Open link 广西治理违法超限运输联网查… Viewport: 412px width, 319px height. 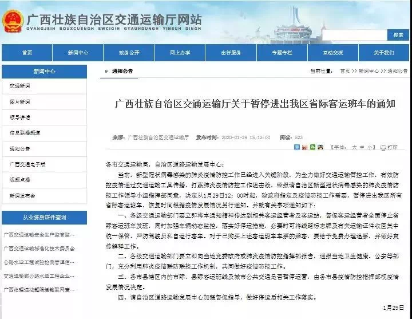(39, 290)
